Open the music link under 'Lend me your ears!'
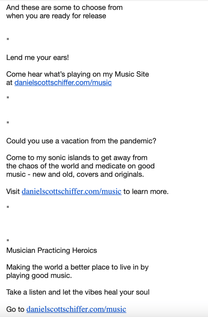208x317 pixels. point(63,83)
